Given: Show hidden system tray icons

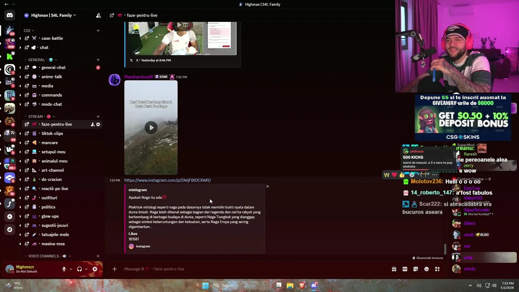Looking at the screenshot, I should [x=470, y=286].
